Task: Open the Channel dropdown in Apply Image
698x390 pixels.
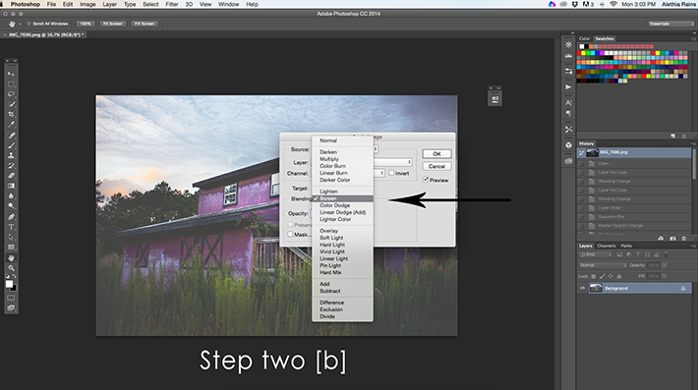Action: (x=378, y=173)
